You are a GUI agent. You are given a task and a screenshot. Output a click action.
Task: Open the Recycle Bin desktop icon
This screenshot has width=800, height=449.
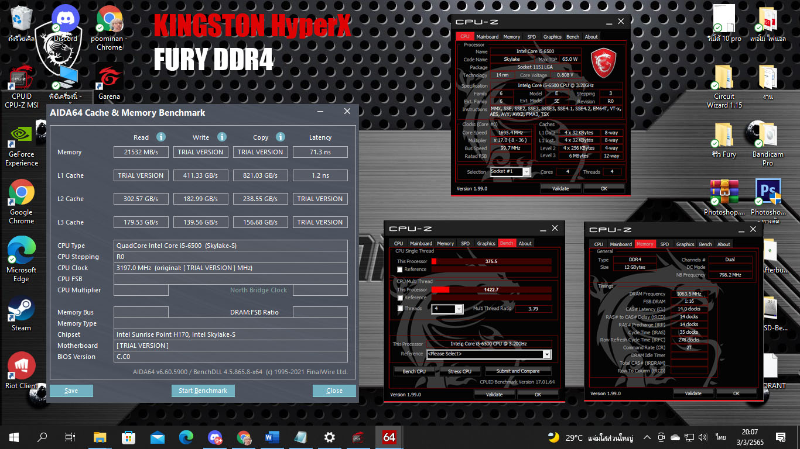pos(22,25)
